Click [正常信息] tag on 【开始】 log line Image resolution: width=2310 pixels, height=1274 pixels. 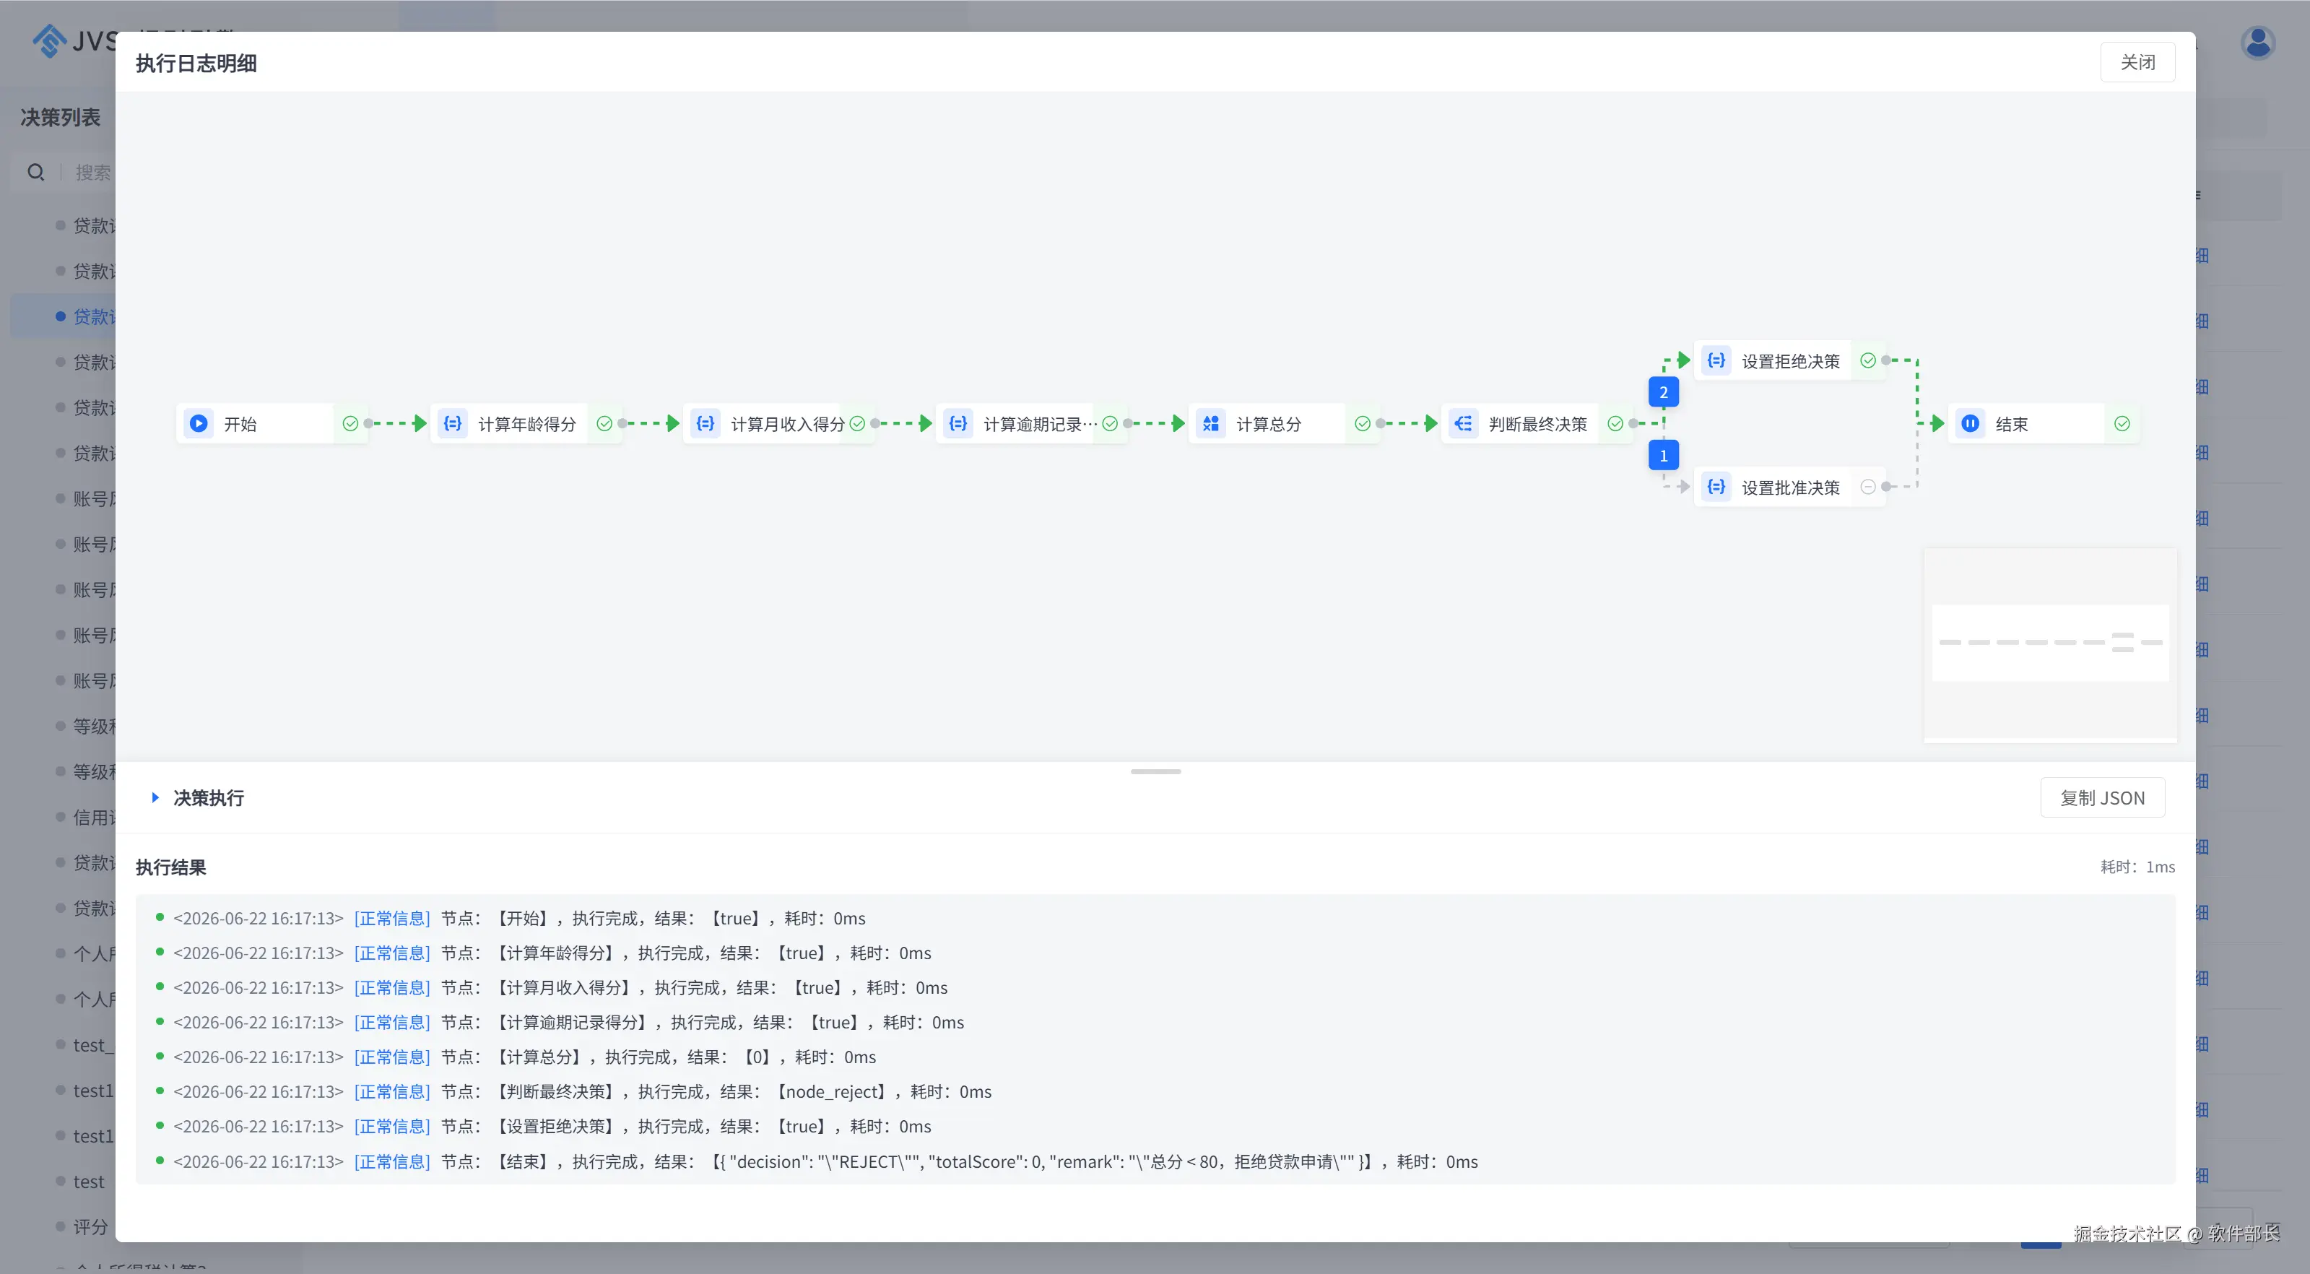(x=392, y=918)
